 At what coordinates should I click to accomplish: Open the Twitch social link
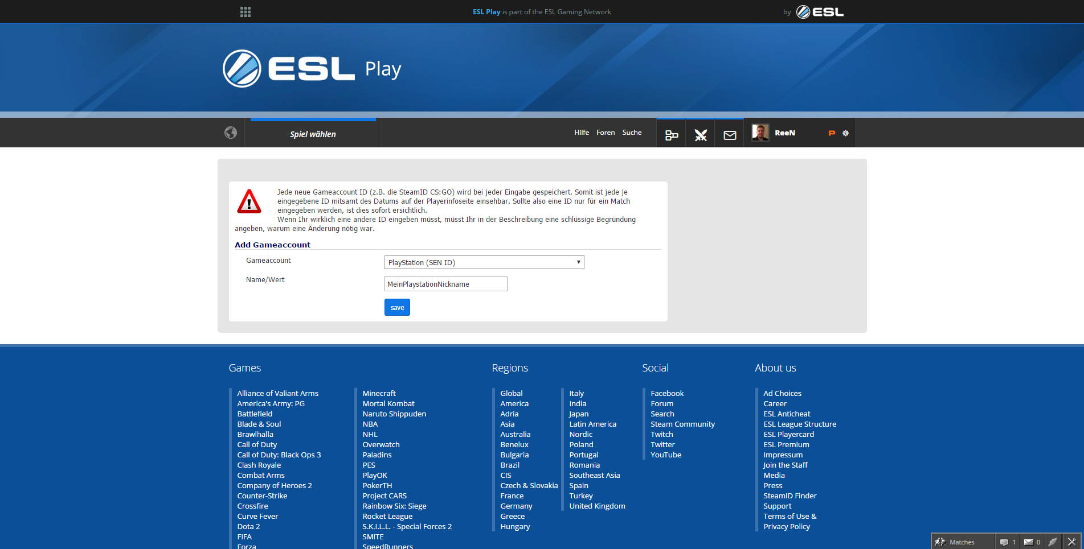pyautogui.click(x=662, y=434)
